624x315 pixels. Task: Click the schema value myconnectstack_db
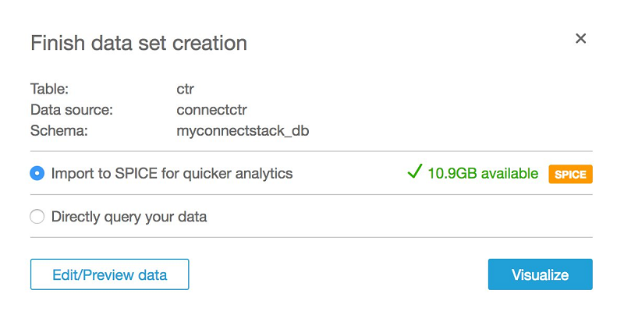(x=243, y=131)
